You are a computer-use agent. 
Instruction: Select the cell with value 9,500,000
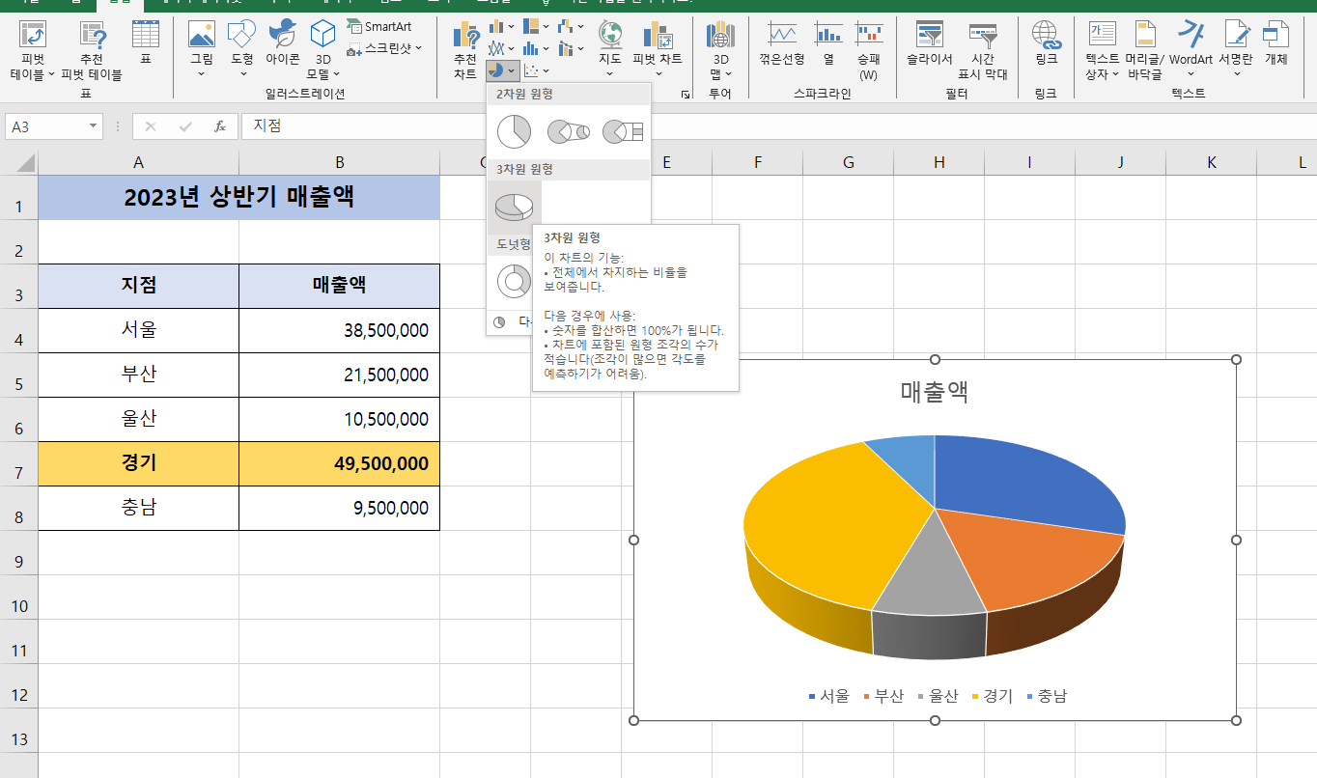(x=339, y=509)
